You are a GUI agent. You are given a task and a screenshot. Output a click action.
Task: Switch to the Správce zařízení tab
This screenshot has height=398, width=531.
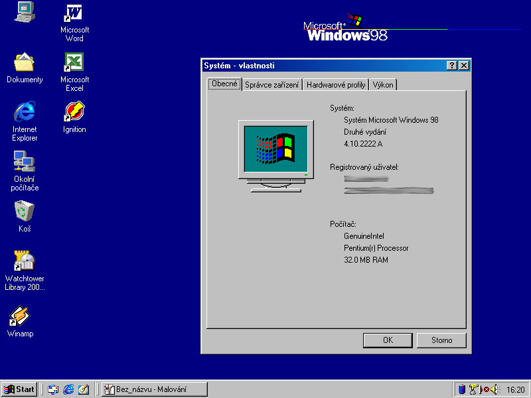(x=272, y=85)
